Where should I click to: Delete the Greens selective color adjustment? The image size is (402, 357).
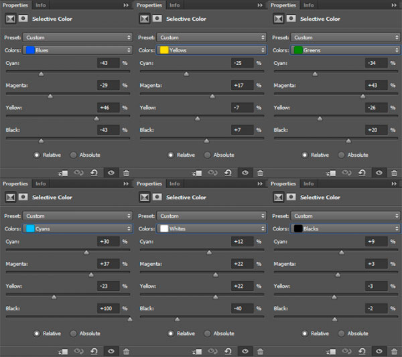pos(395,173)
